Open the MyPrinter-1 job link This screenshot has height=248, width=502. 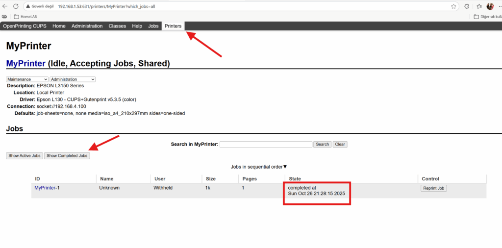point(47,188)
